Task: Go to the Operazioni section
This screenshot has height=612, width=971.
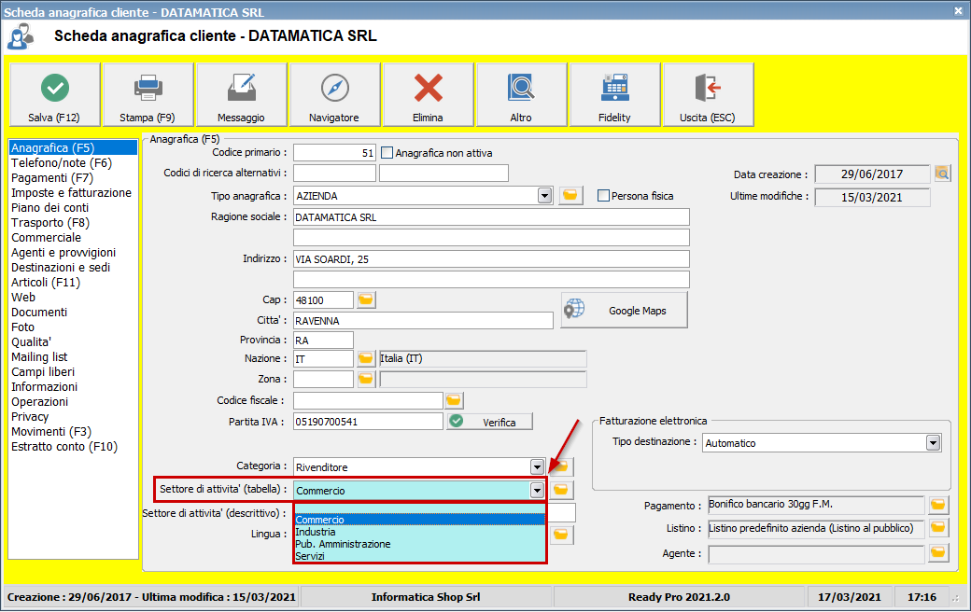Action: [73, 401]
